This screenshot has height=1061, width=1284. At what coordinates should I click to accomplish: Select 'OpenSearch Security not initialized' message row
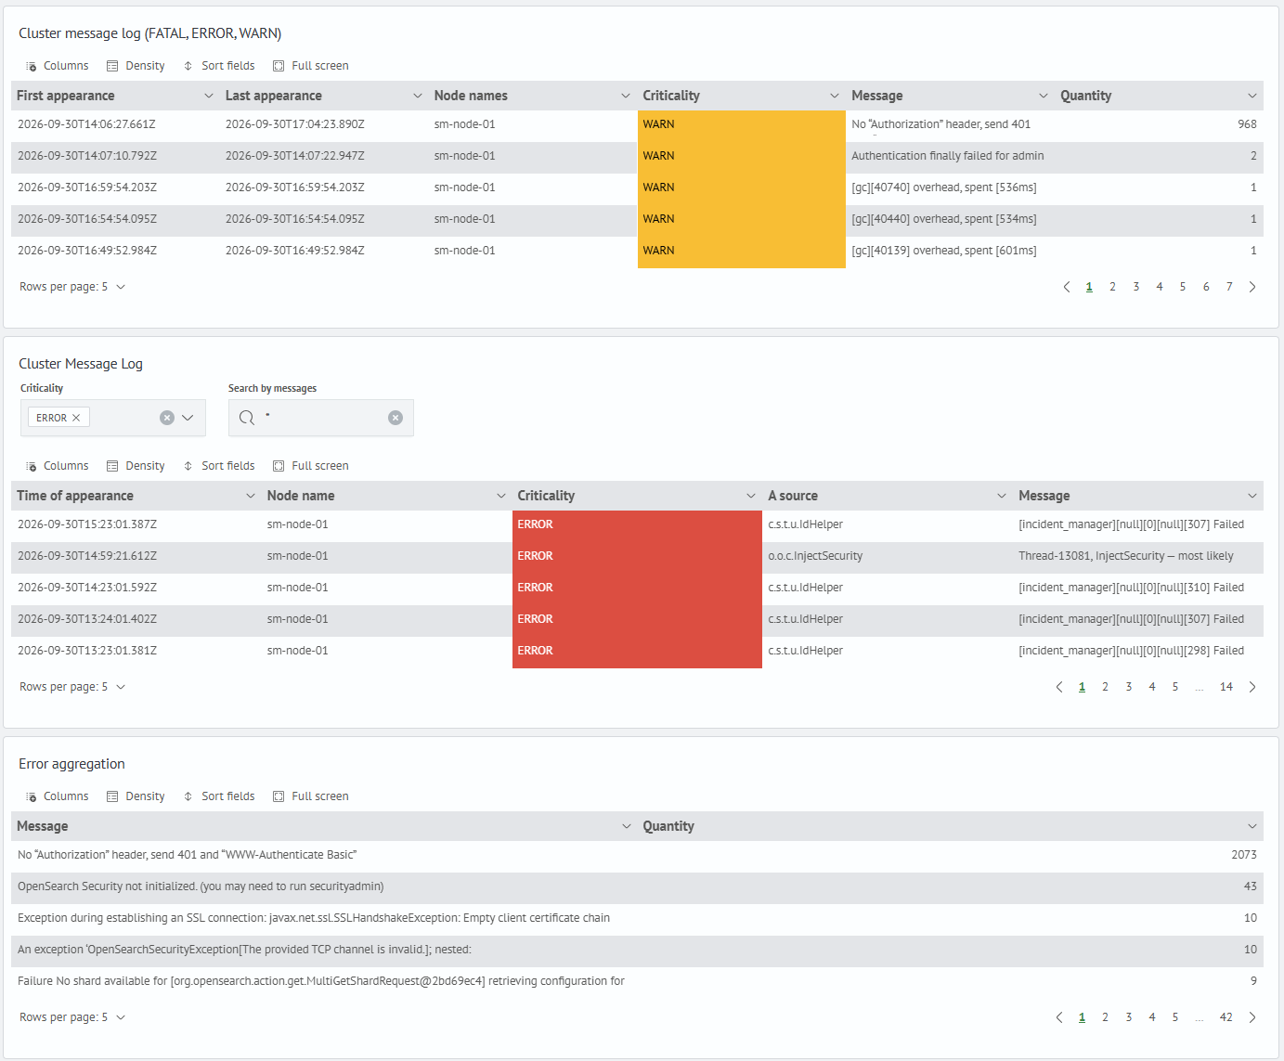(x=637, y=886)
